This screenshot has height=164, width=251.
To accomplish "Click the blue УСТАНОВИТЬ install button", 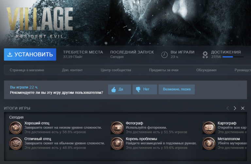I will coord(30,55).
